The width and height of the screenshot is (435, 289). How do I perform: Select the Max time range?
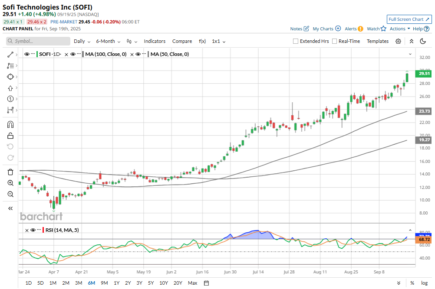(192, 283)
